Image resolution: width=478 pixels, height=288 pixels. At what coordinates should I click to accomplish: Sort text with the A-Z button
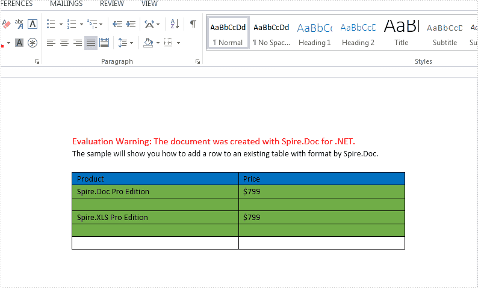pyautogui.click(x=175, y=23)
